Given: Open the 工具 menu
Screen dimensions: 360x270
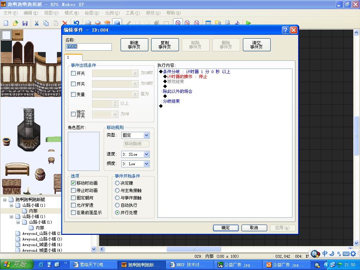Looking at the screenshot, I should pos(133,13).
